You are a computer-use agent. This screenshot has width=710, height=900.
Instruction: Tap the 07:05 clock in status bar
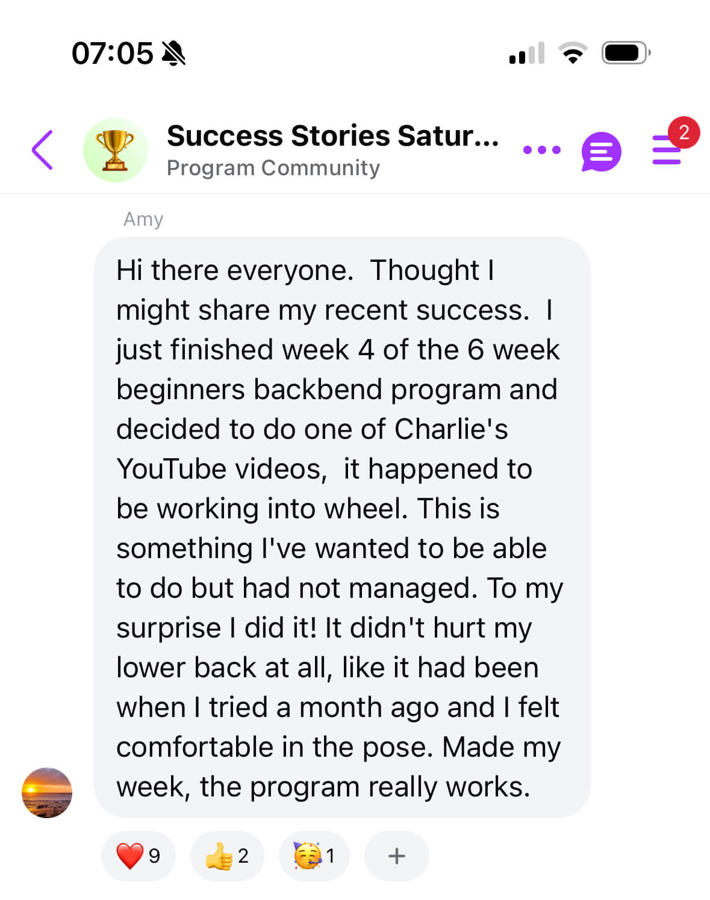coord(112,54)
